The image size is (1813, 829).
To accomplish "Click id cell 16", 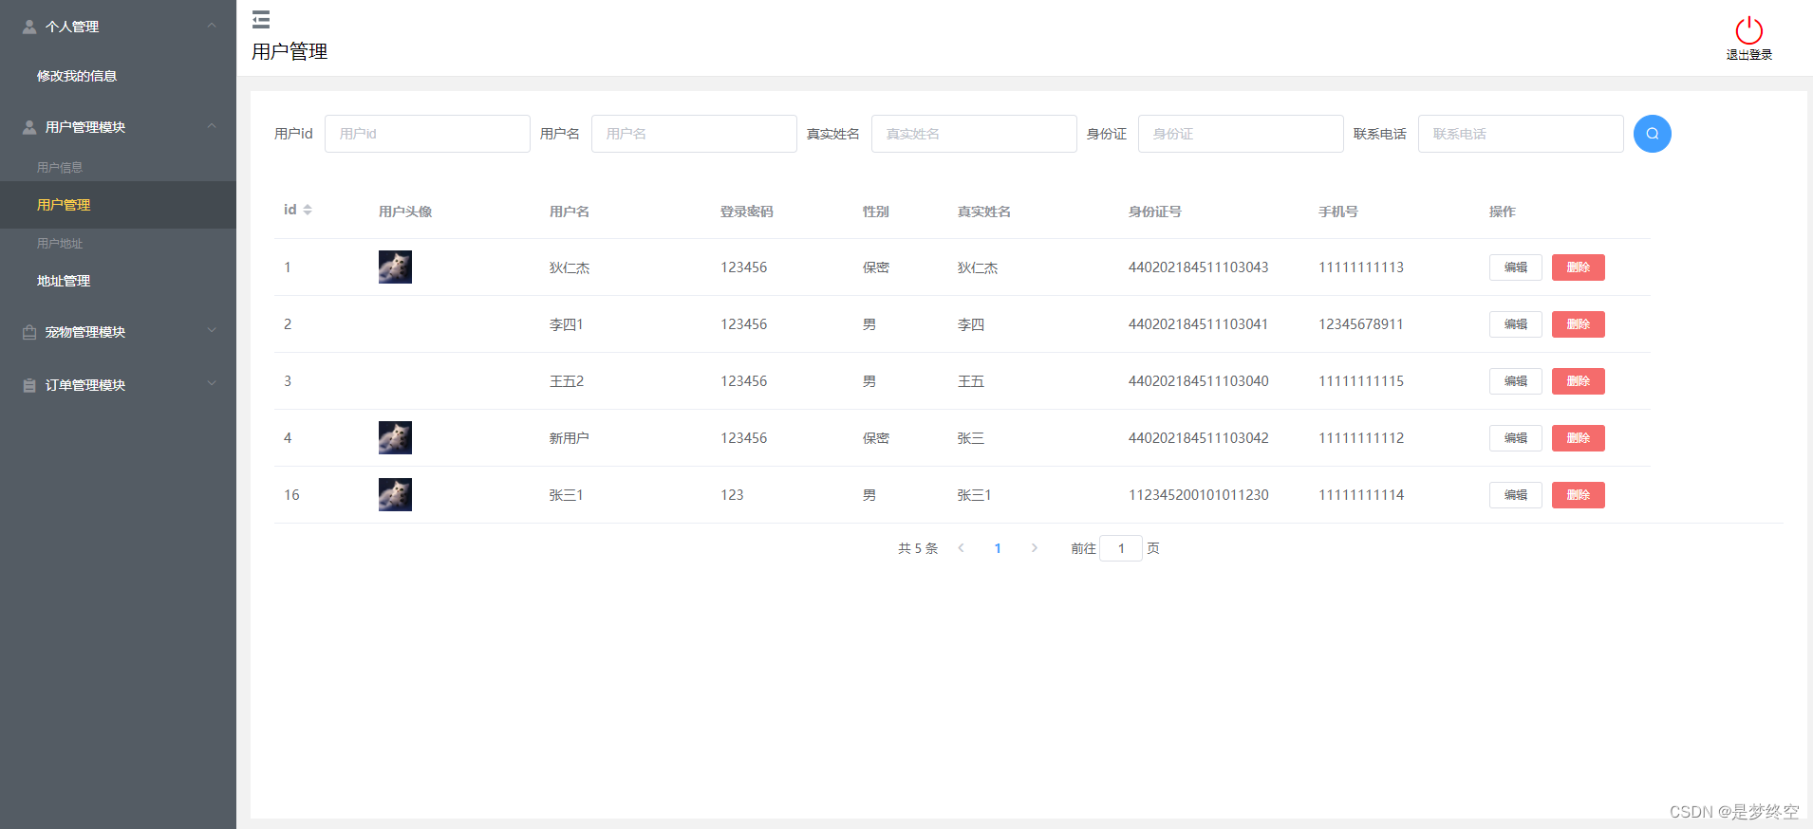I will tap(291, 495).
